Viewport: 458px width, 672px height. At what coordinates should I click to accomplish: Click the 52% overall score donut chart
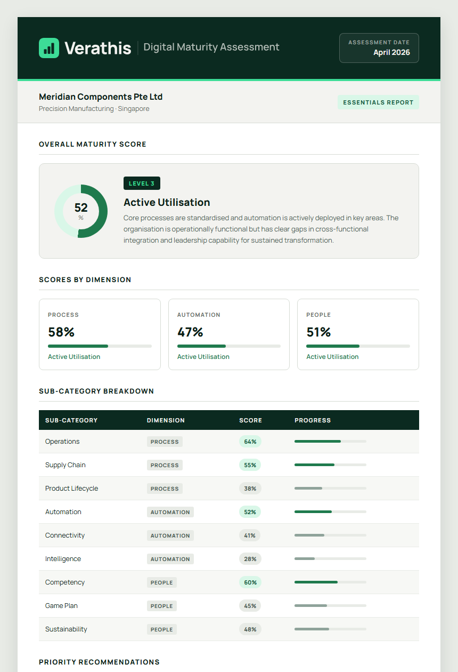click(81, 211)
